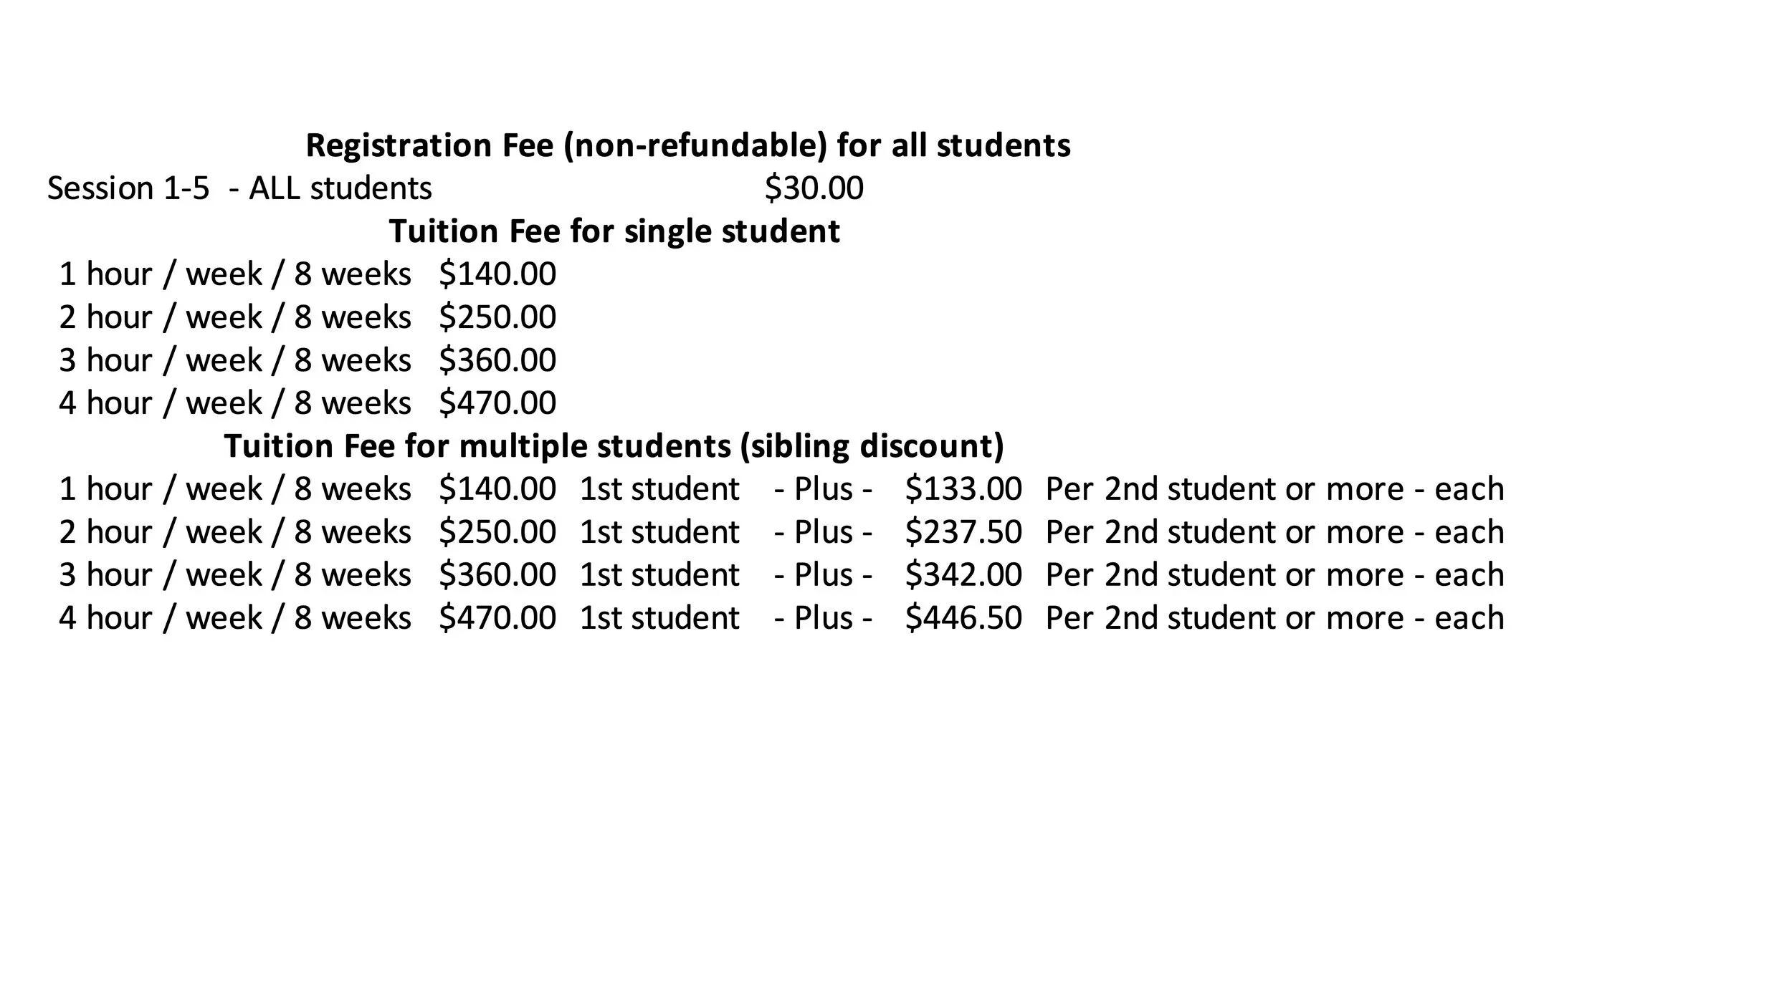Image resolution: width=1792 pixels, height=1007 pixels.
Task: Select single student $470.00 price
Action: 497,403
